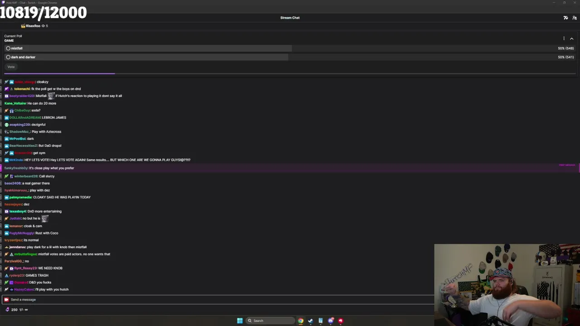580x326 pixels.
Task: Click the message "GAMES TRASH"
Action: [37, 275]
